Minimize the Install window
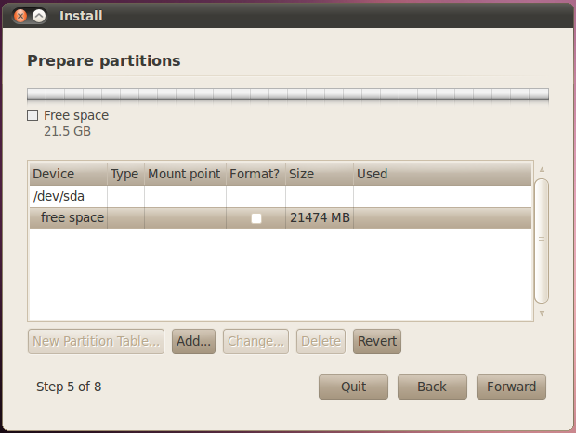The height and width of the screenshot is (433, 576). tap(39, 16)
